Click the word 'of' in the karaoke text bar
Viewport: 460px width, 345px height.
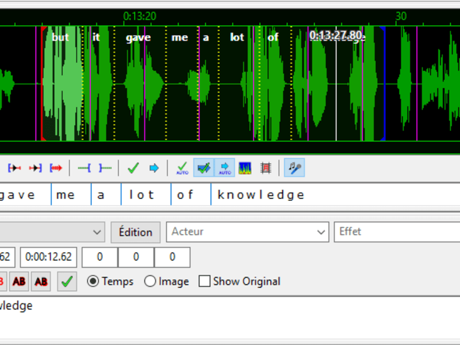click(185, 195)
